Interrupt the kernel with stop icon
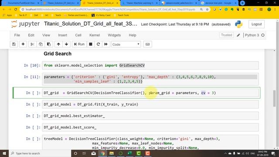This screenshot has width=279, height=157. coord(91,44)
